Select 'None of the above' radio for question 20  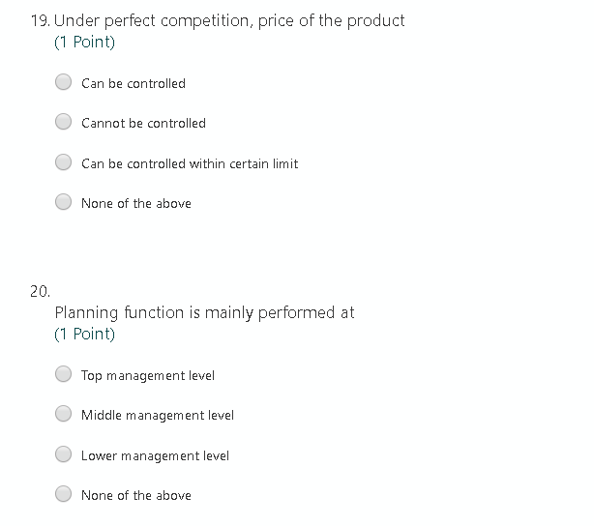(x=63, y=494)
